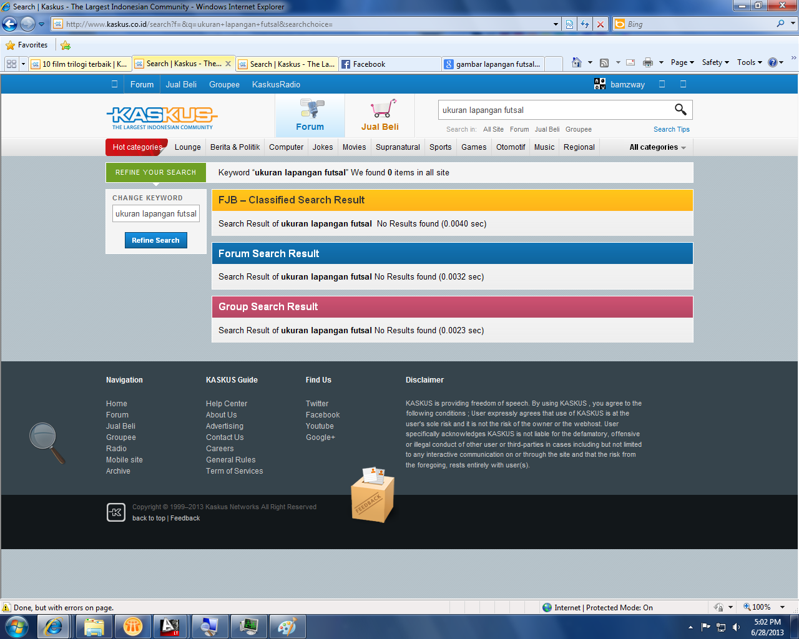This screenshot has height=639, width=799.
Task: Click the Bing search input field
Action: click(699, 24)
